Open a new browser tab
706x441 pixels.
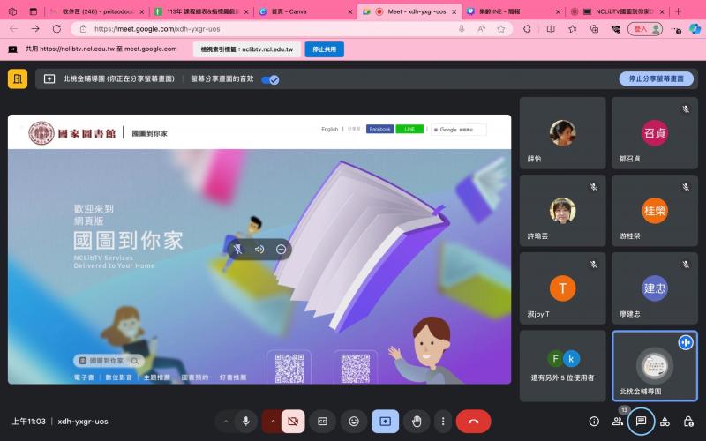[x=679, y=11]
